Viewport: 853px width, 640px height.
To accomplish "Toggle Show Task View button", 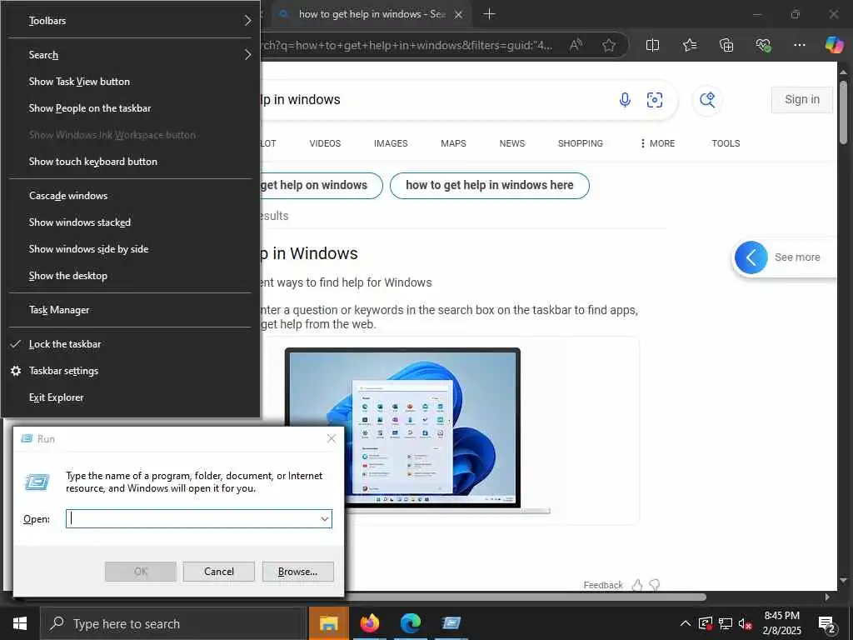I will [x=131, y=82].
